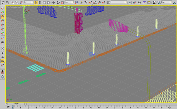
Task: Open the 'View' reference coordinate dropdown
Action: 69,2
